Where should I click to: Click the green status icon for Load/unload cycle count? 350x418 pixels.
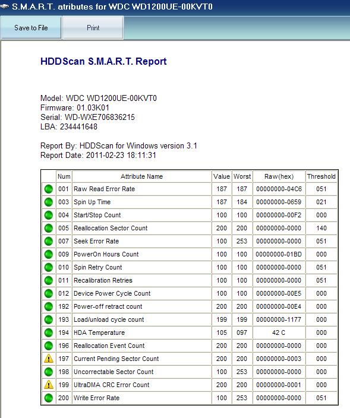coord(49,319)
